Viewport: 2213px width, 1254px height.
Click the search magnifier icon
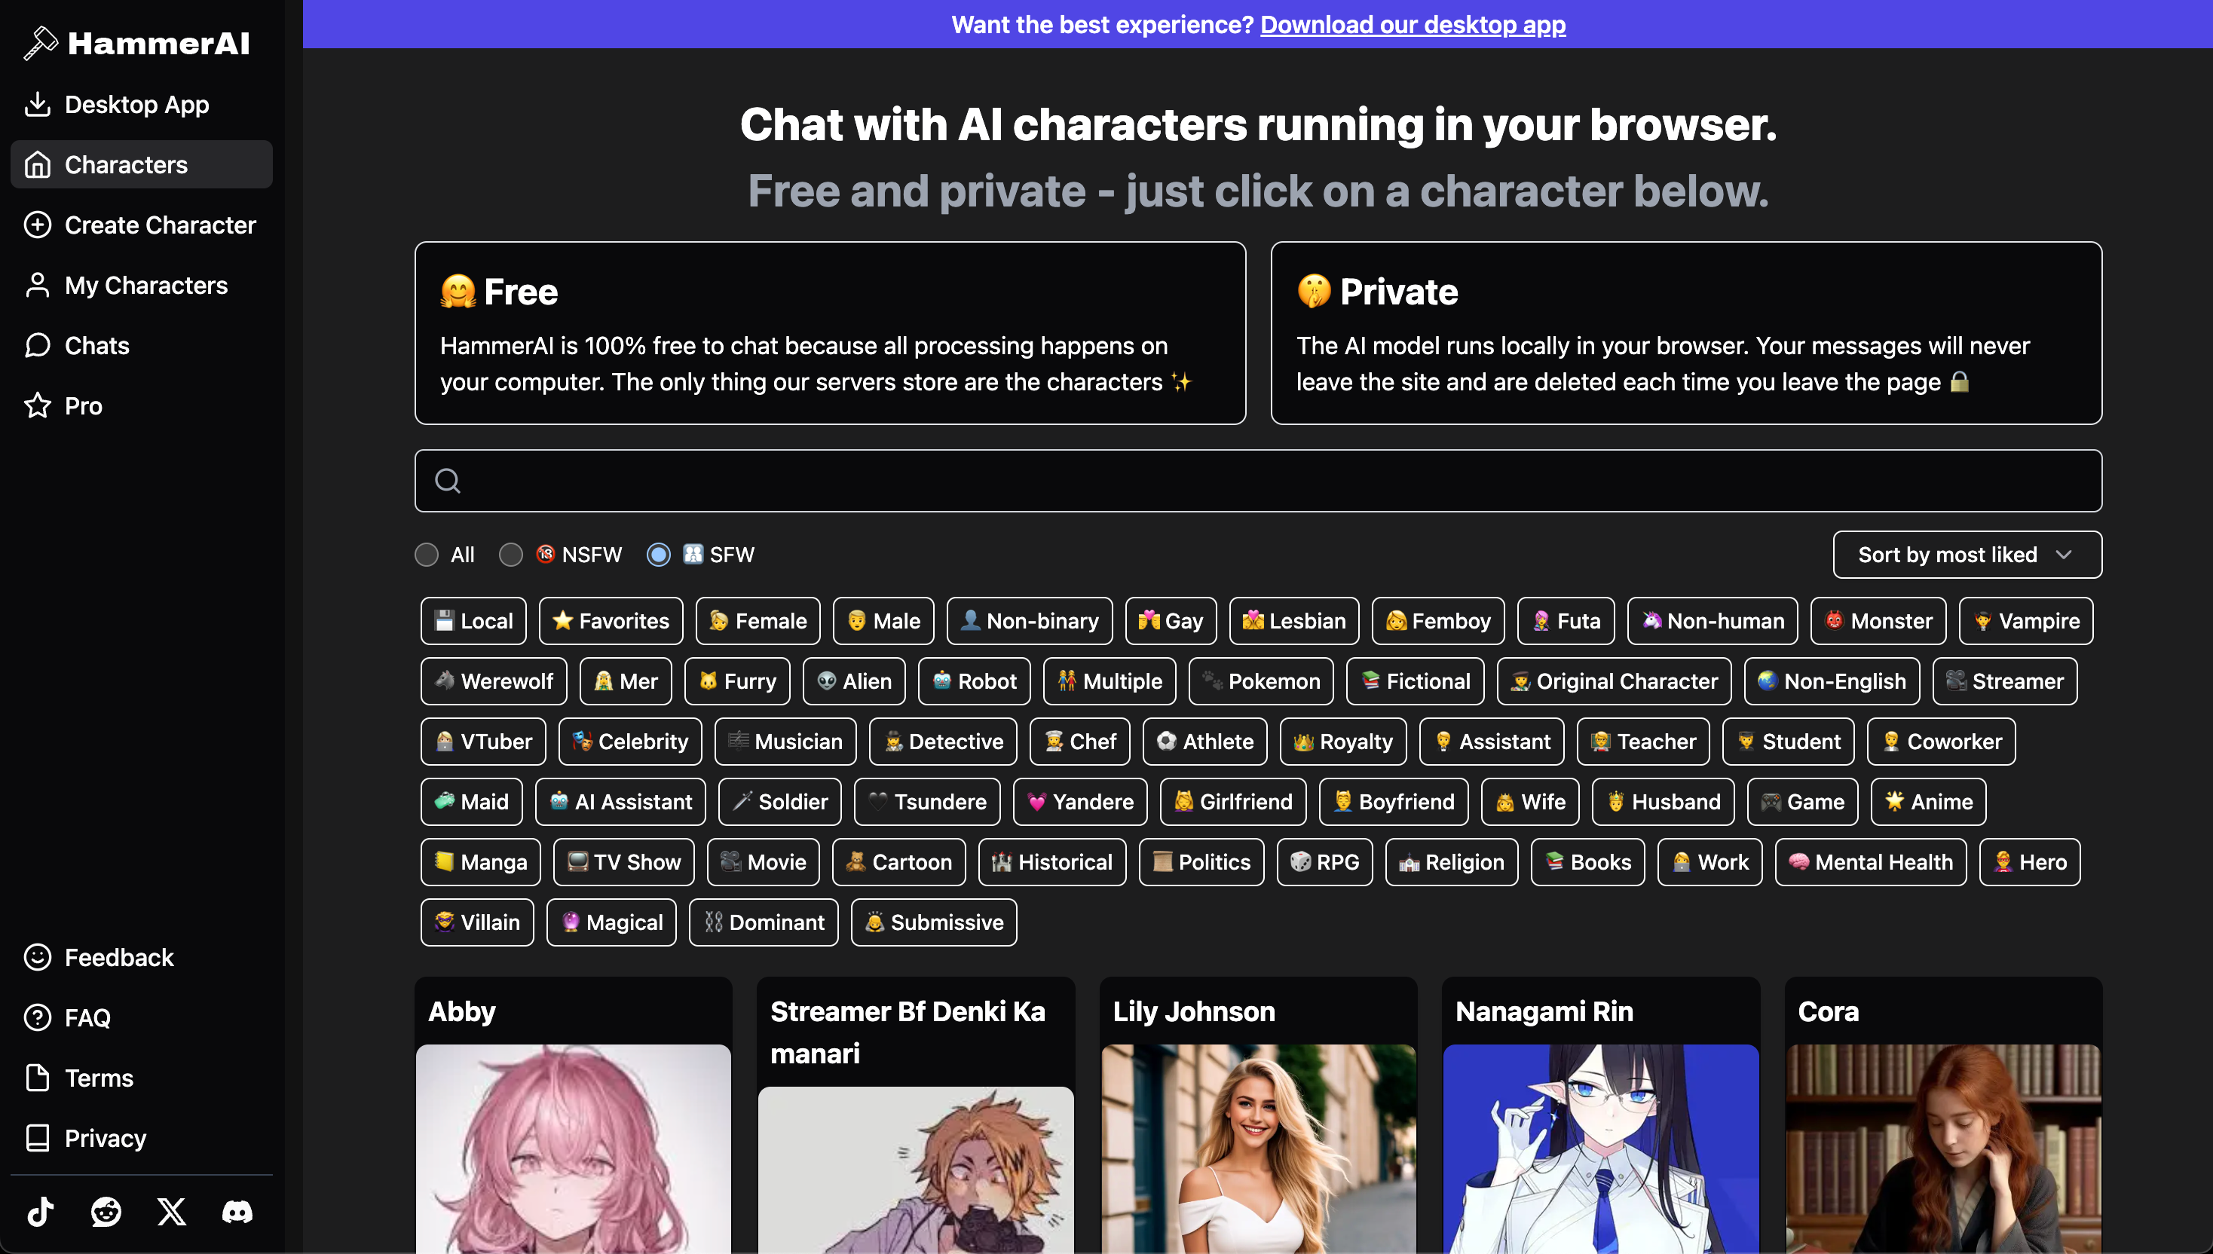pos(447,481)
